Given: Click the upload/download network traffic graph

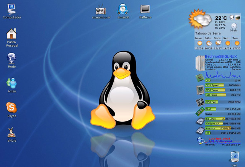Looking at the screenshot, I should click(223, 140).
